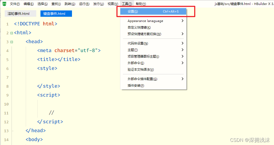Image resolution: width=274 pixels, height=145 pixels.
Task: Select the 键盘事件.html tab
Action: pos(56,14)
